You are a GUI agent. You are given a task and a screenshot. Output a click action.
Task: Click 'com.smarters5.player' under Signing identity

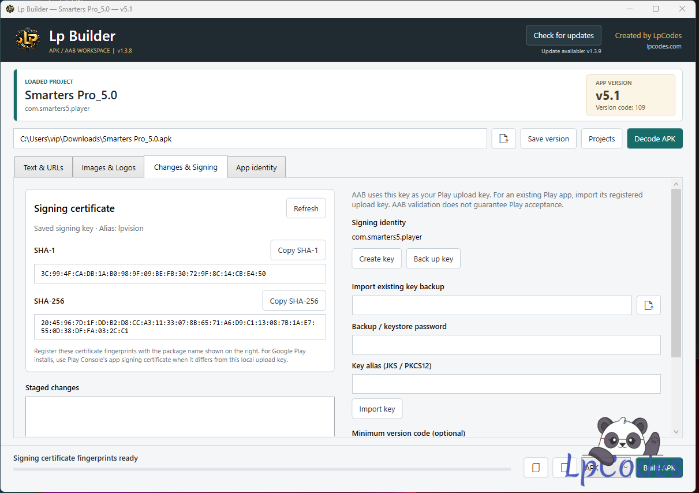387,237
